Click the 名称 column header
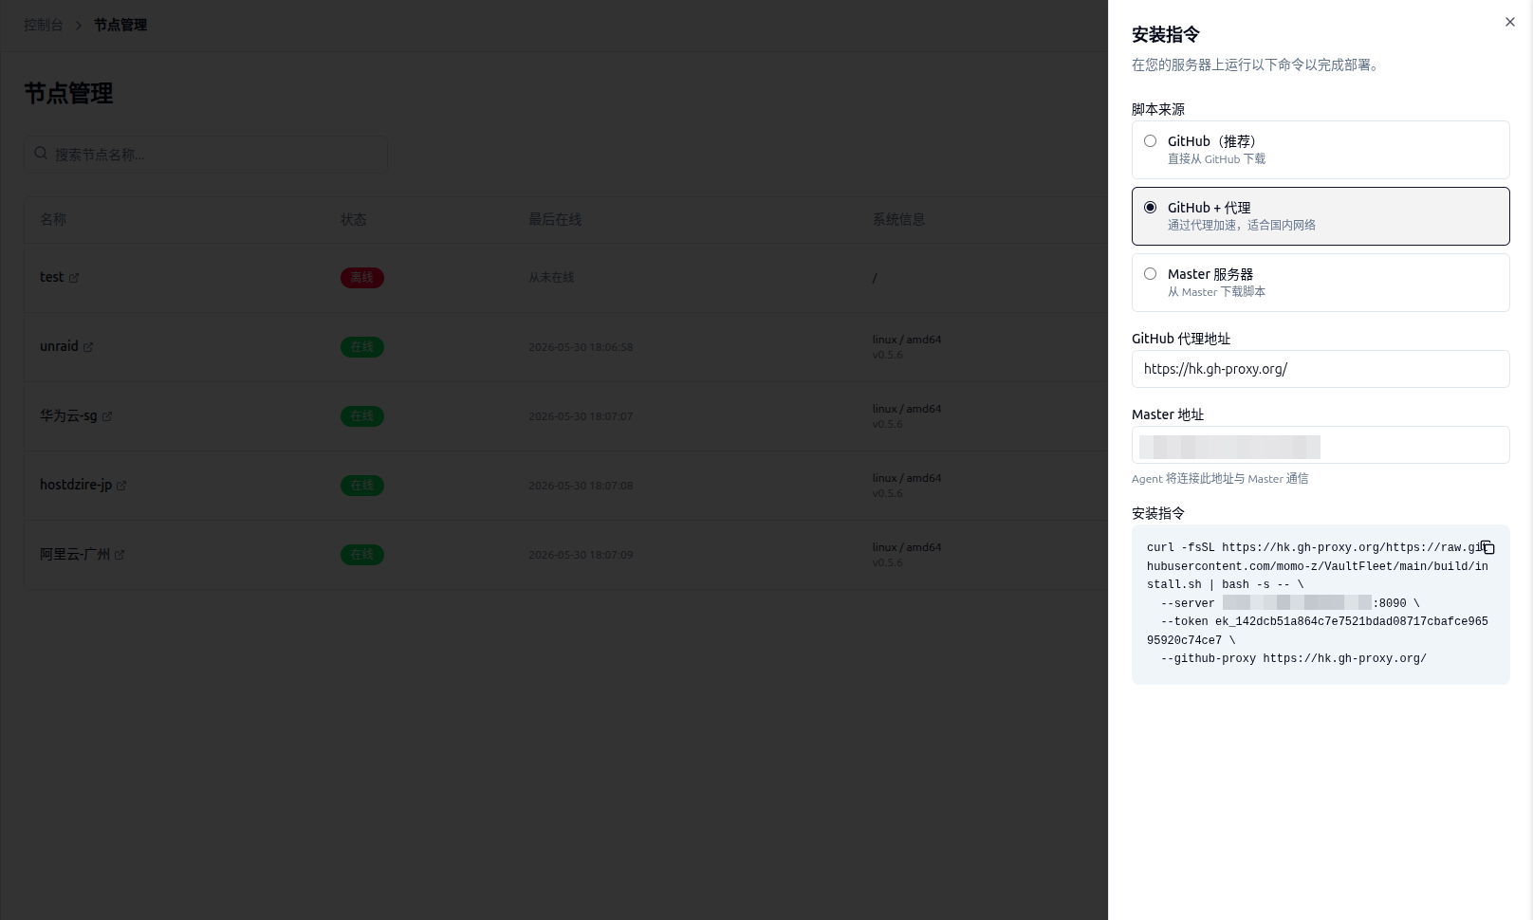Image resolution: width=1533 pixels, height=920 pixels. (53, 219)
